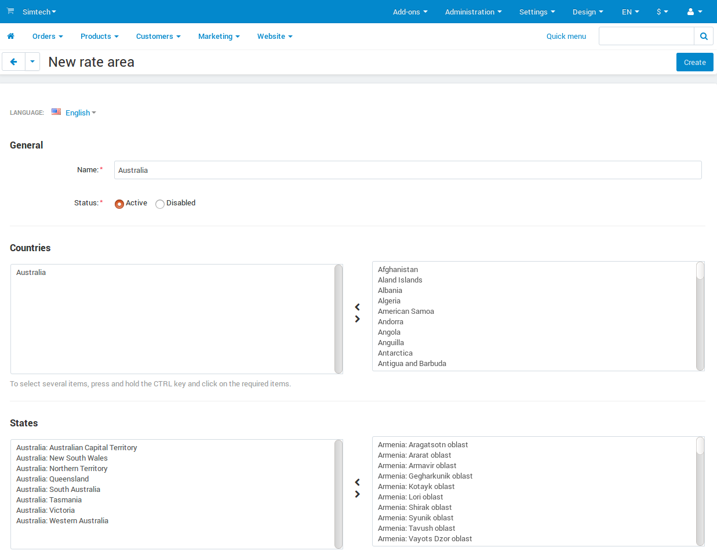The height and width of the screenshot is (554, 717).
Task: Select Armenia: Vayots Dzor oblast
Action: coord(425,538)
